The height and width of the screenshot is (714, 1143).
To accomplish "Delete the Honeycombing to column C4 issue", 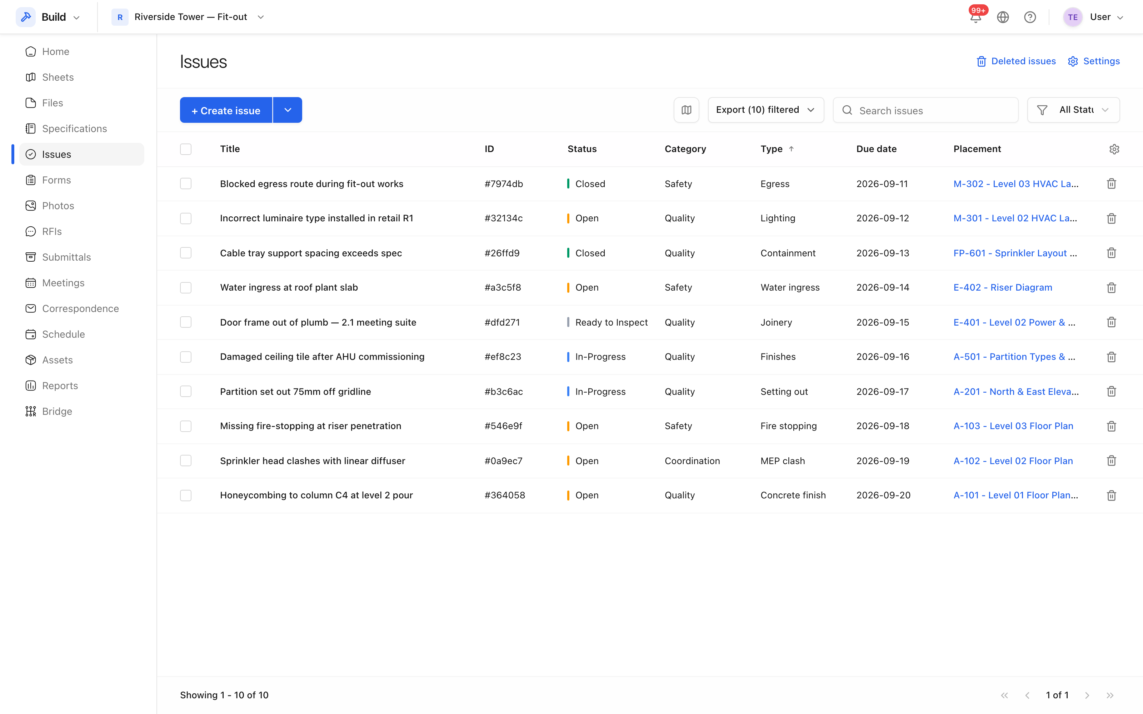I will pos(1111,496).
